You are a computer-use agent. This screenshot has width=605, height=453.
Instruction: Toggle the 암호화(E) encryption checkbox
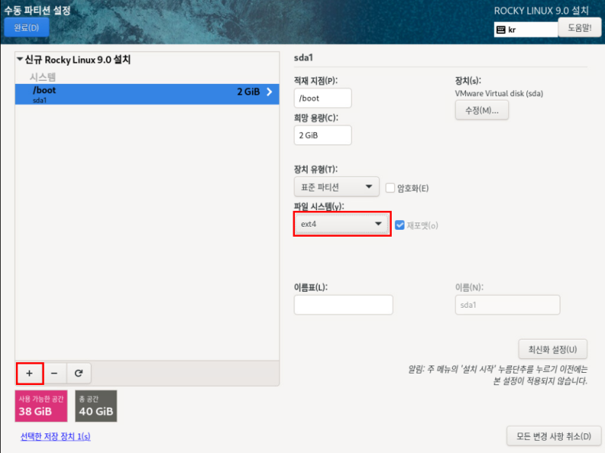[390, 188]
